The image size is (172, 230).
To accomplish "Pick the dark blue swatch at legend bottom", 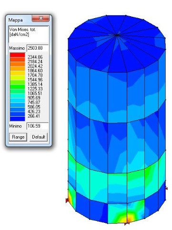I will (17, 119).
